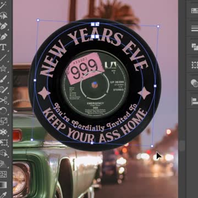The width and height of the screenshot is (198, 198).
Task: Click the UA logo on record label
Action: 111,65
